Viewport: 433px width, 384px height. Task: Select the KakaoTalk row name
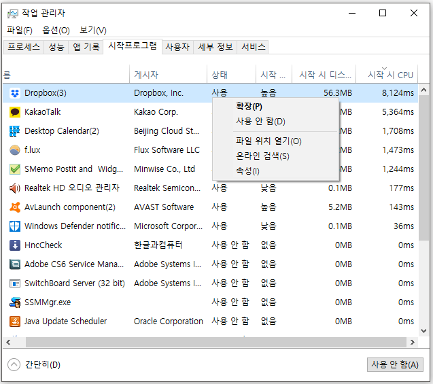(x=43, y=112)
